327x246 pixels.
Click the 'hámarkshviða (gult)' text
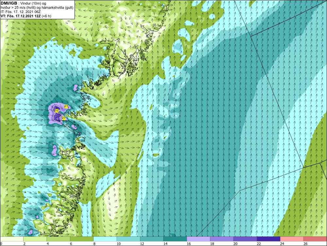(58, 8)
